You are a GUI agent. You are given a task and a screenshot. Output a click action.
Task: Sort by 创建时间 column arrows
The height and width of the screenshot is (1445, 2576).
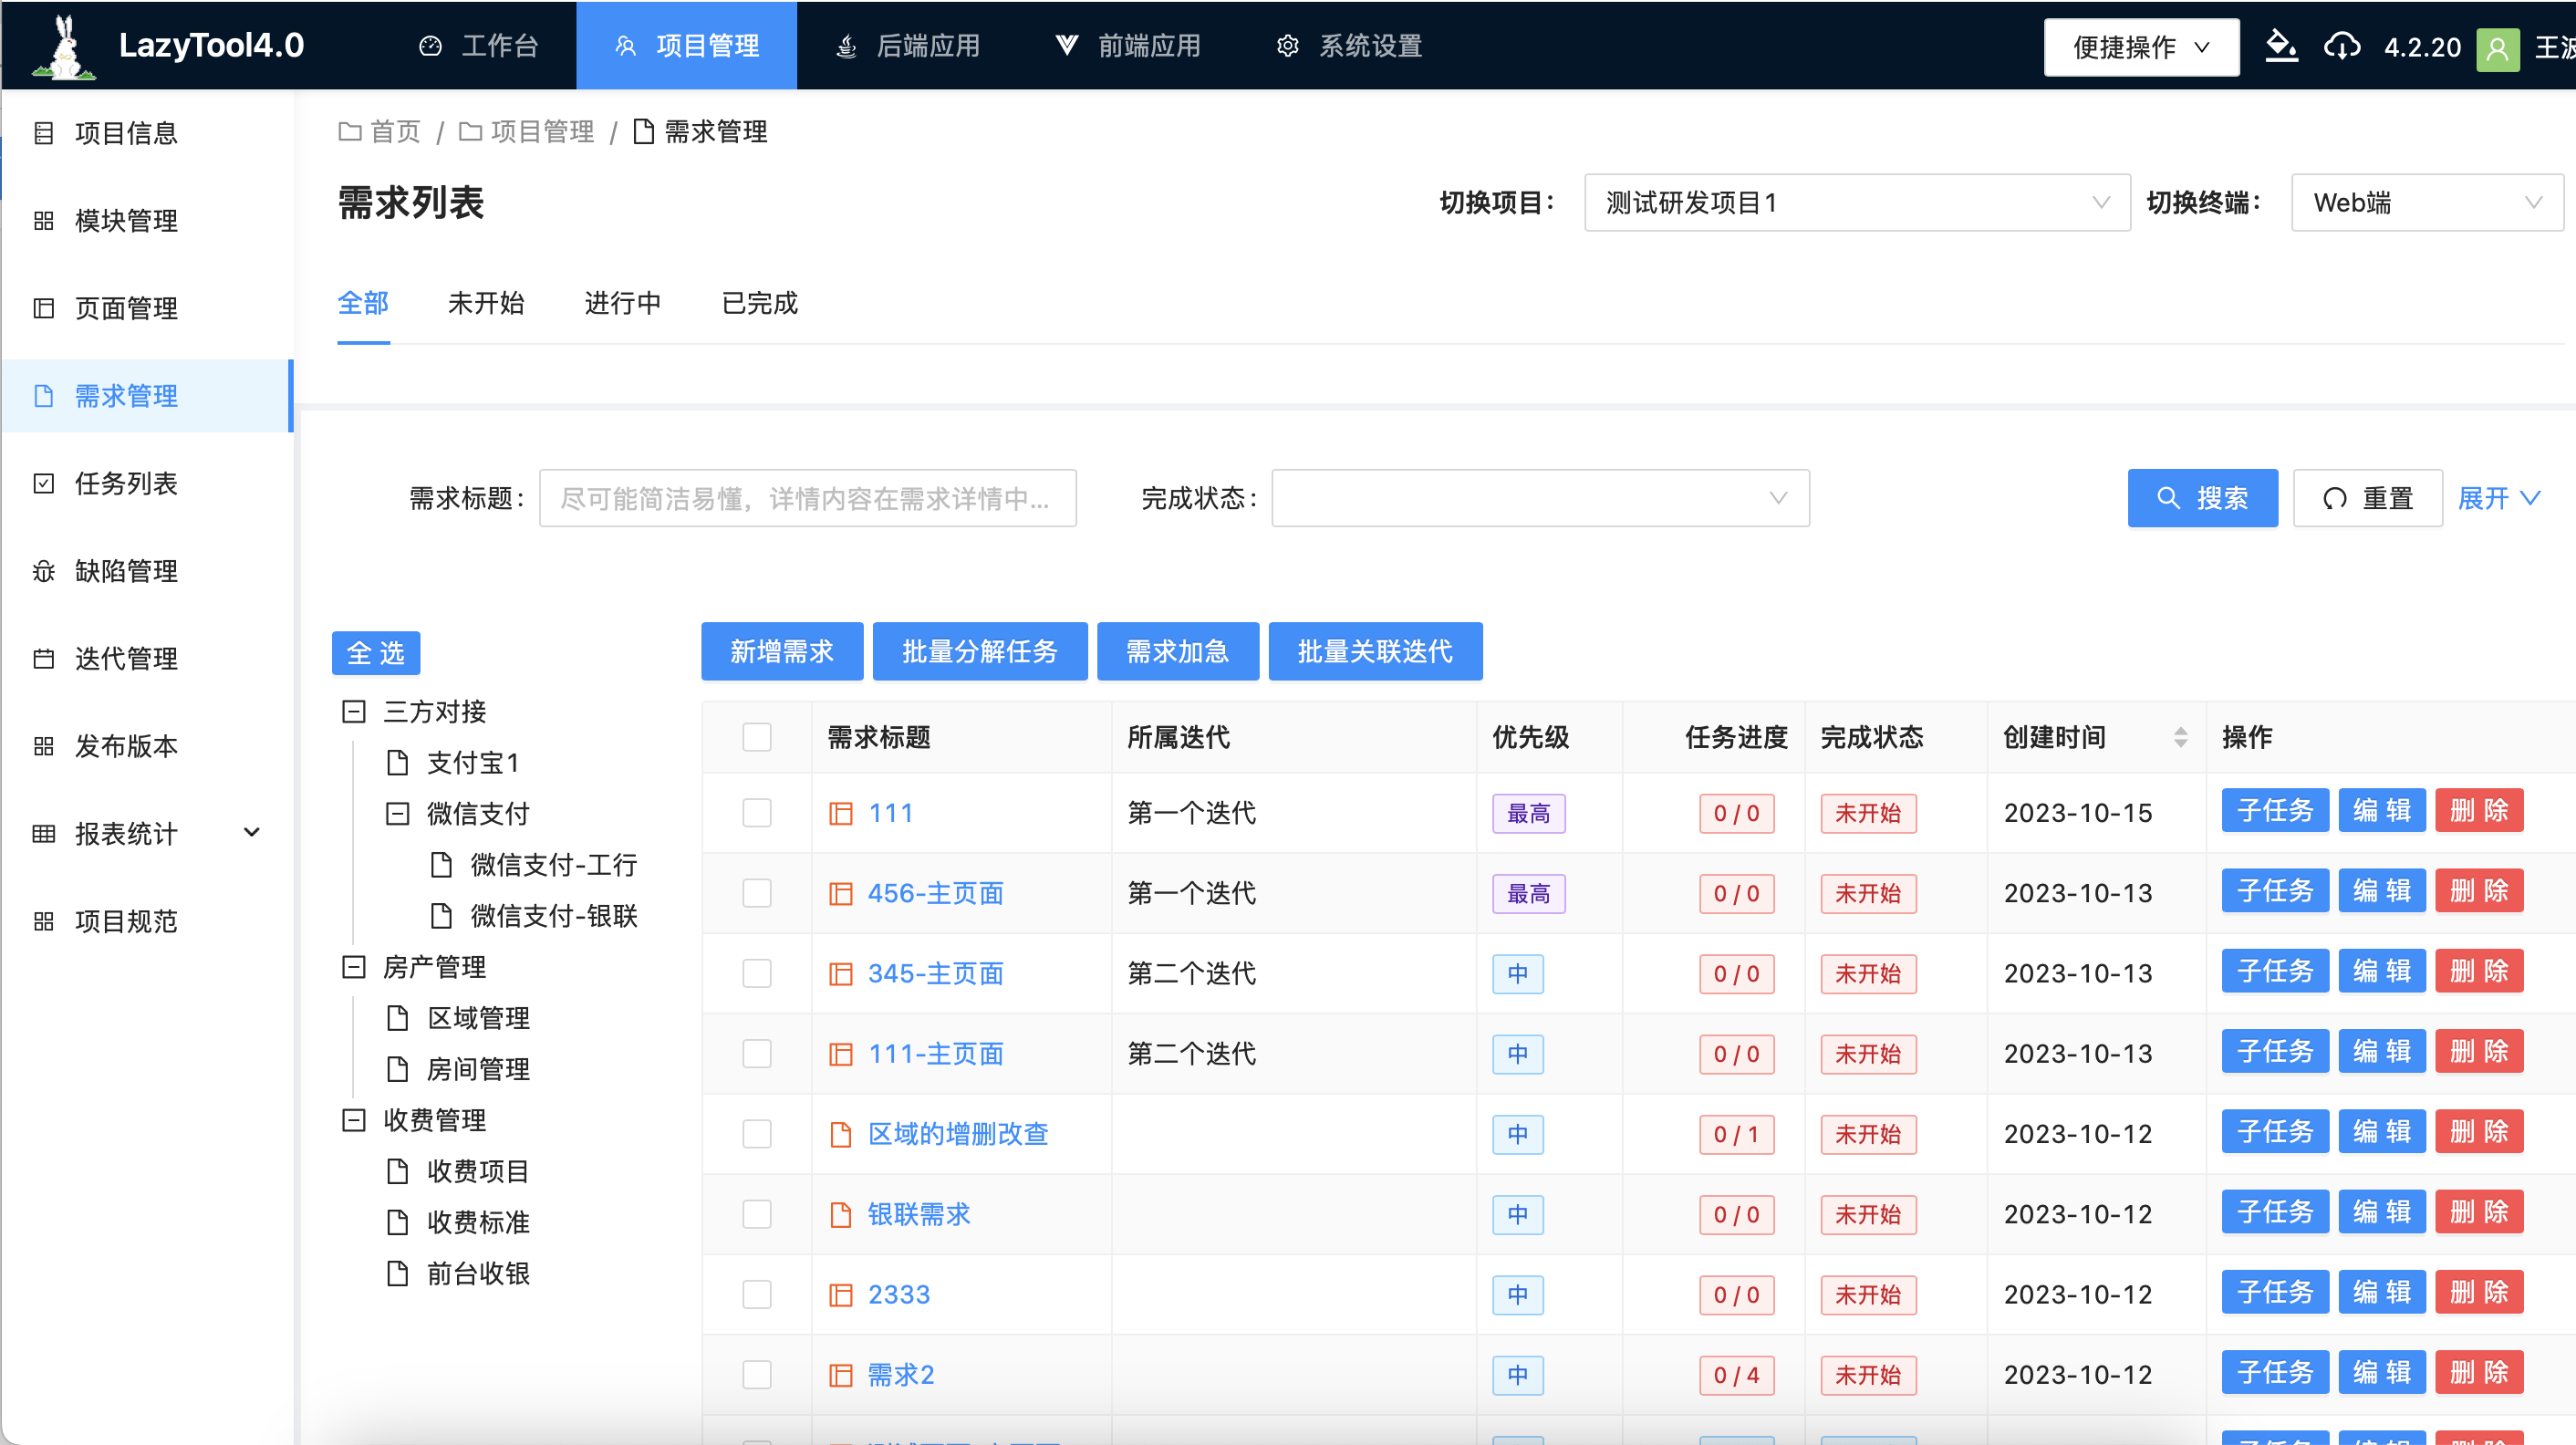(2181, 737)
